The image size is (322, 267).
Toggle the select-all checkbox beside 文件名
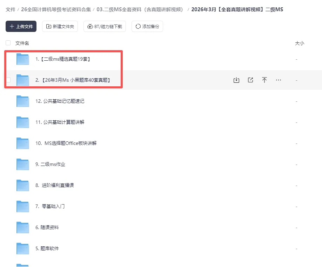(8, 43)
